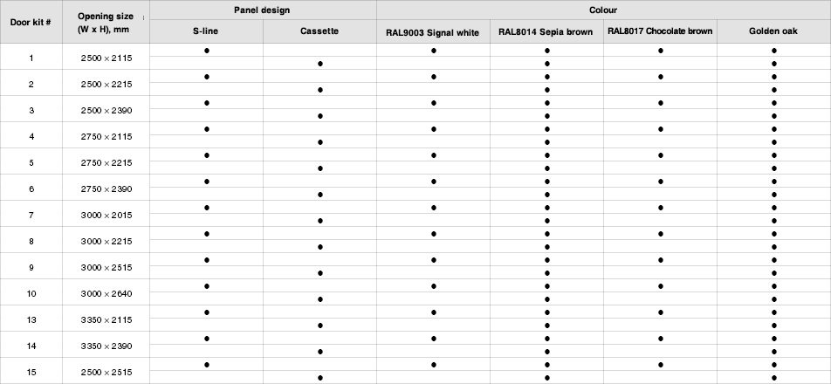Click the Signal white dot for door kit 7
The image size is (831, 384).
coord(434,208)
